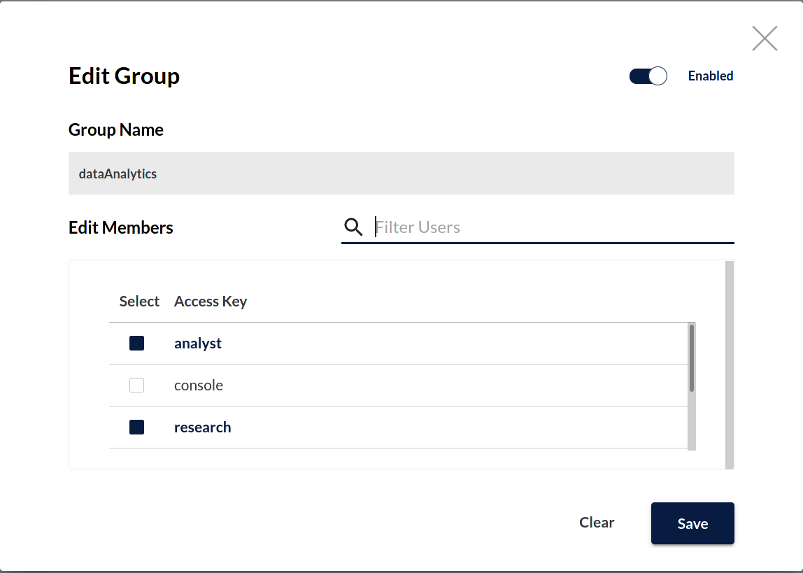Check the console member checkbox
Image resolution: width=803 pixels, height=573 pixels.
coord(136,385)
